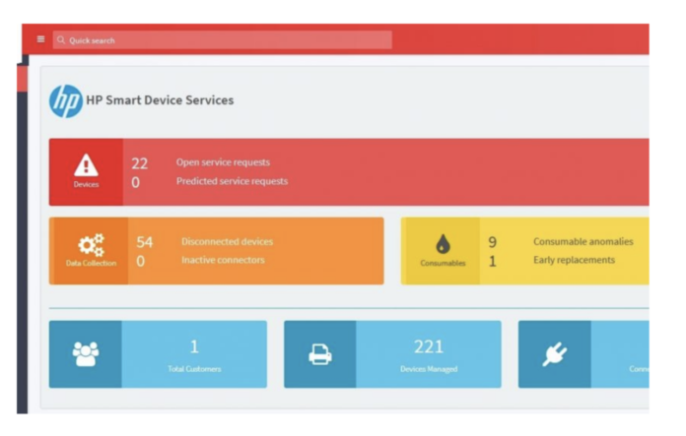Click the Devices Managed label
The height and width of the screenshot is (436, 686).
click(x=429, y=369)
